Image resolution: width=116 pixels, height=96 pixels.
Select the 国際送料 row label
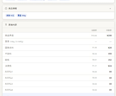click(x=9, y=48)
